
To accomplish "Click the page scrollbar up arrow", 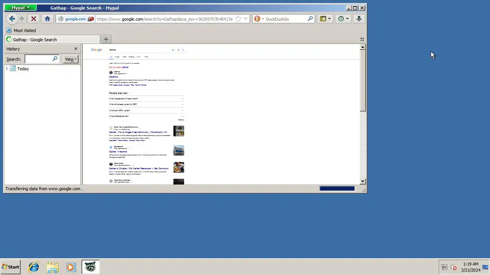I will (x=363, y=47).
